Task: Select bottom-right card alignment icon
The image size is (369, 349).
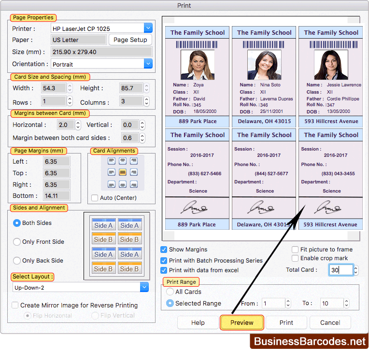Action: 134,184
